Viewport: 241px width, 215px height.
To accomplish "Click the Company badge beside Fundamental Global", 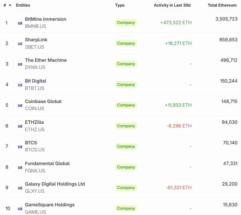I will click(126, 167).
